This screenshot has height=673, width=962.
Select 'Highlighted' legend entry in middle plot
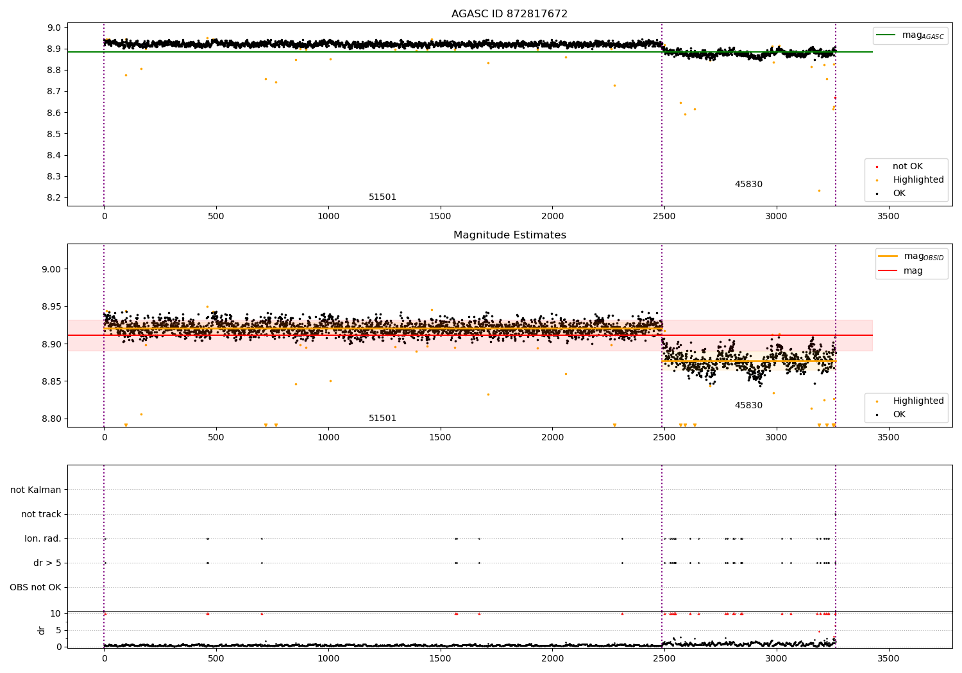coord(918,401)
